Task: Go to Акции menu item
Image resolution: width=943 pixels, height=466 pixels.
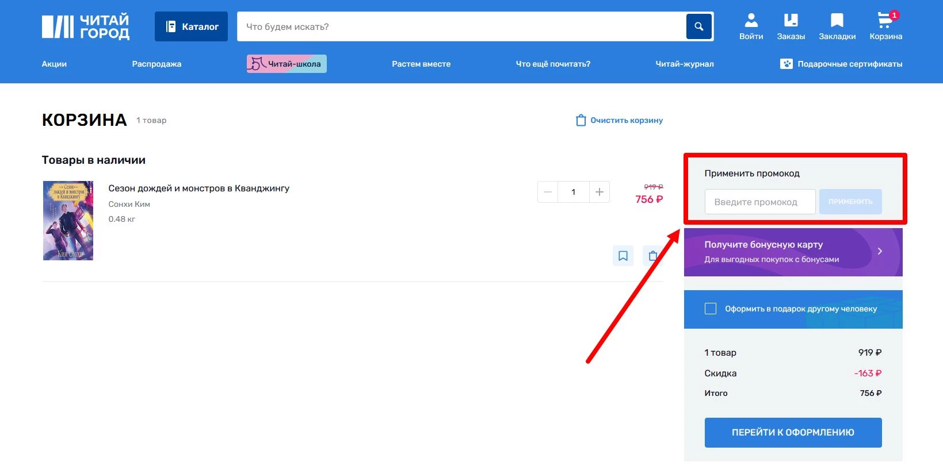Action: [54, 64]
